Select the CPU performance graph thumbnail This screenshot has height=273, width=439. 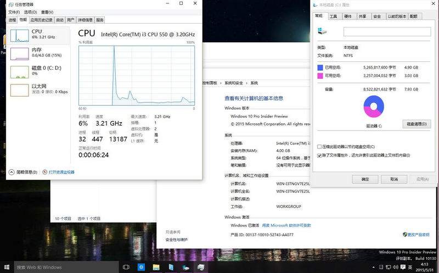pos(20,36)
